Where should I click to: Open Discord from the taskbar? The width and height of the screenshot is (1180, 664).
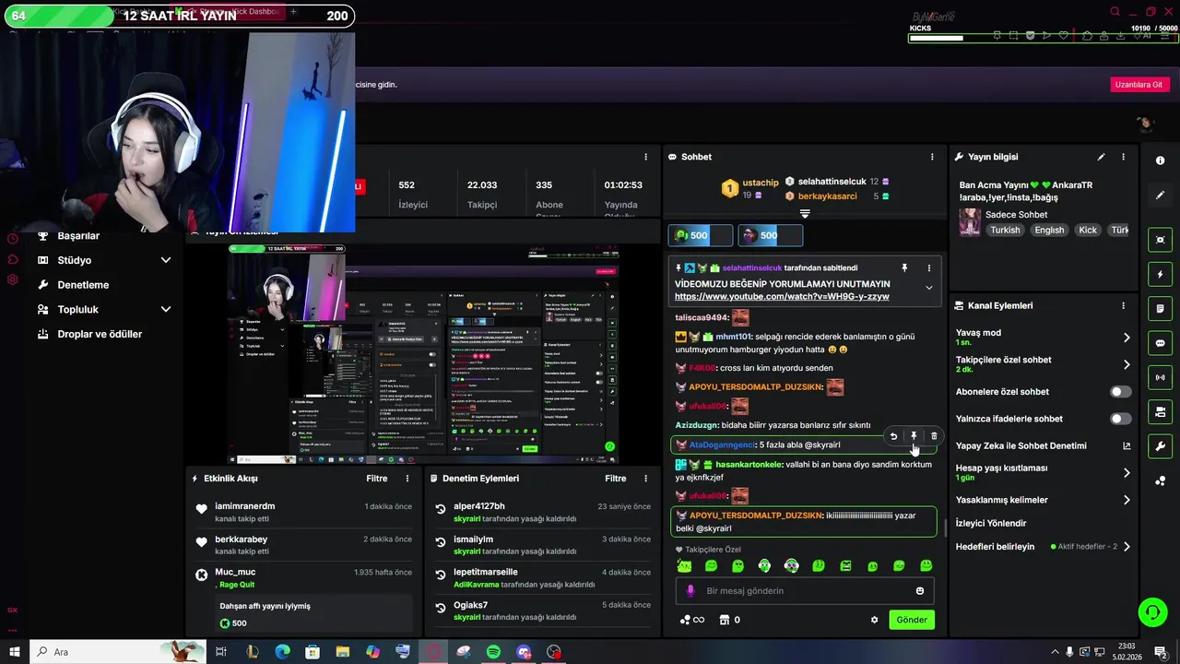[524, 652]
